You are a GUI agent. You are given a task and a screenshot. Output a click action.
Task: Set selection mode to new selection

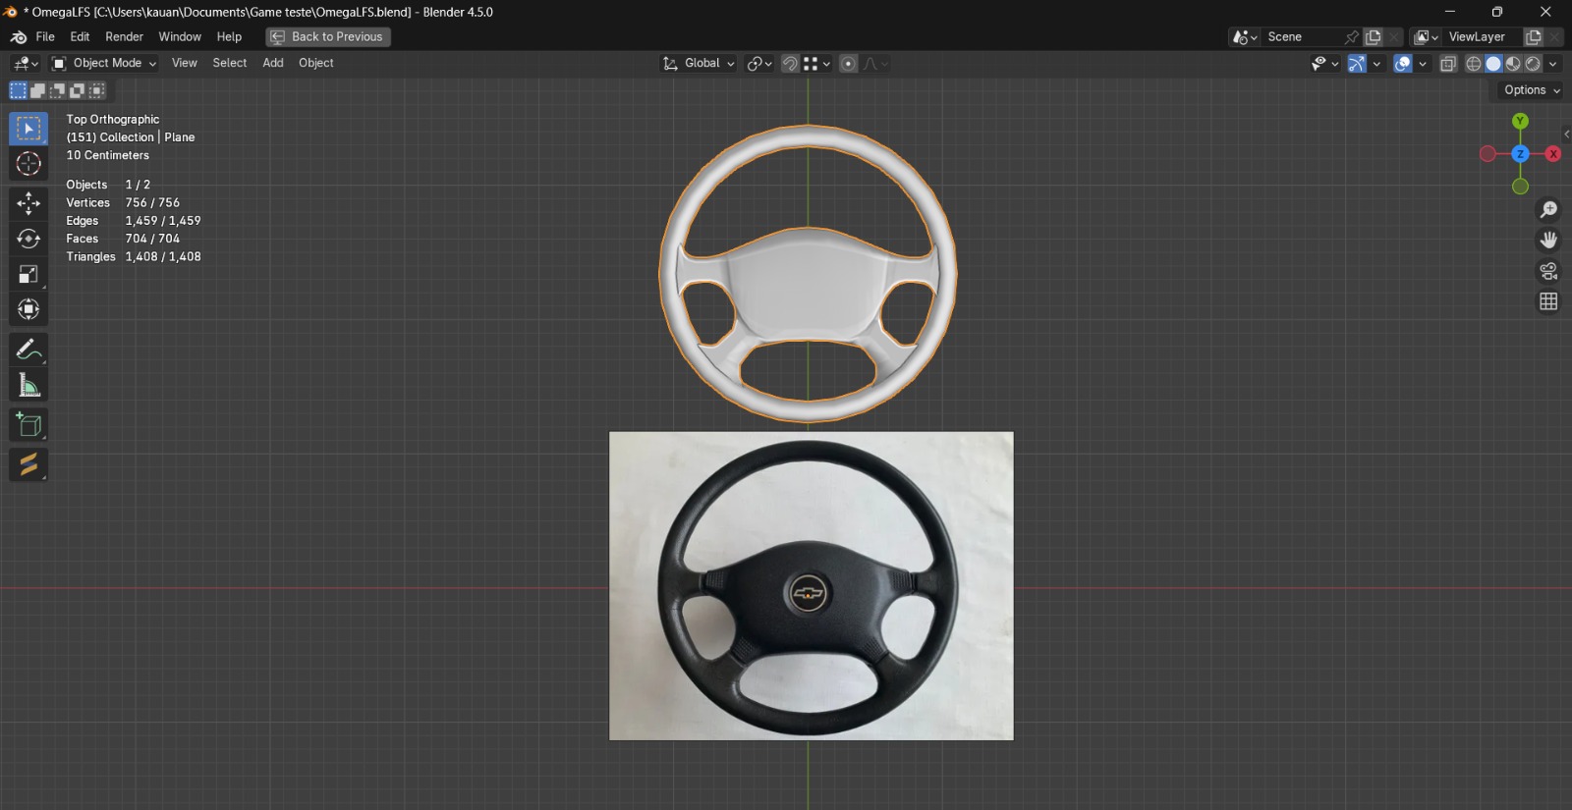[19, 90]
